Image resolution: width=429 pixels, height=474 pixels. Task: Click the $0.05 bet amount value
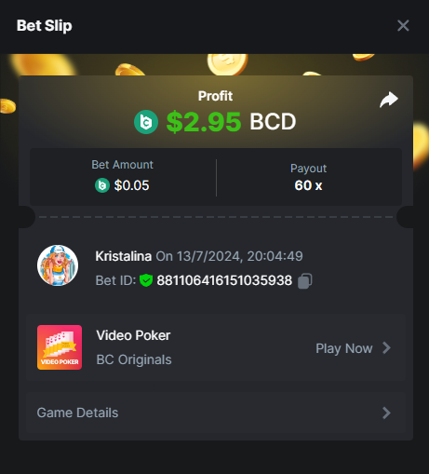tap(131, 185)
